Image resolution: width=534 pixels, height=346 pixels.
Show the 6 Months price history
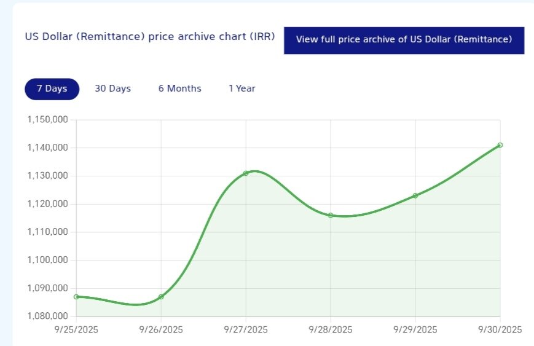[x=179, y=88]
